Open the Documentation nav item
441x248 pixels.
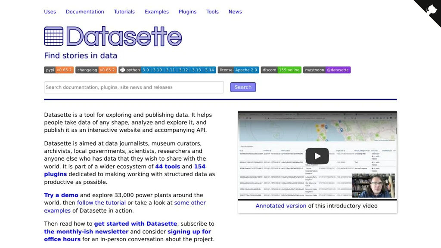click(x=85, y=12)
